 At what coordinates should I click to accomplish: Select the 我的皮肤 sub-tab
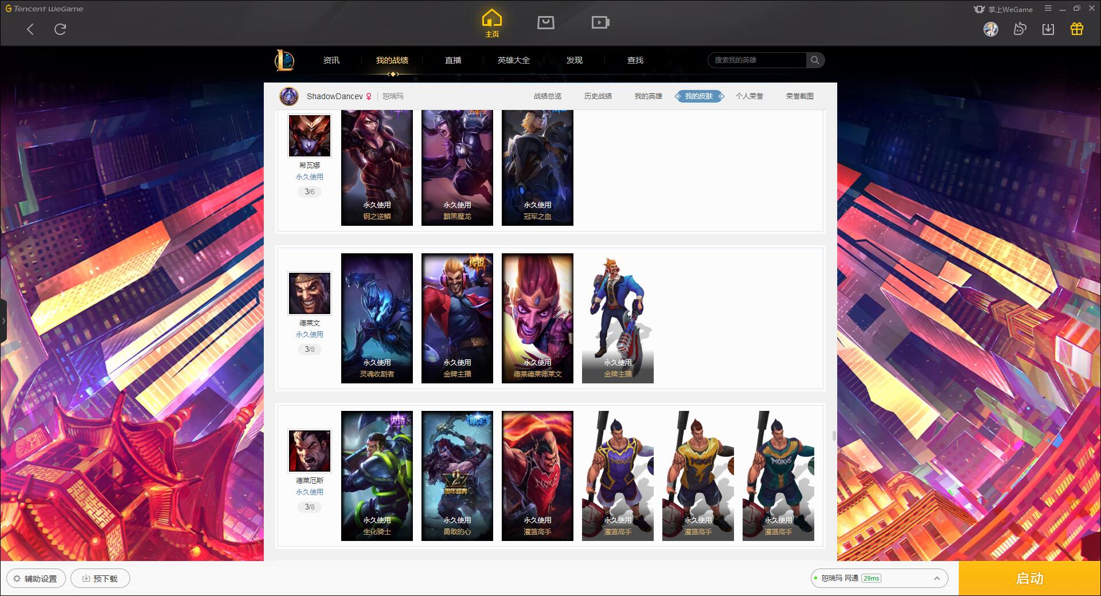699,96
